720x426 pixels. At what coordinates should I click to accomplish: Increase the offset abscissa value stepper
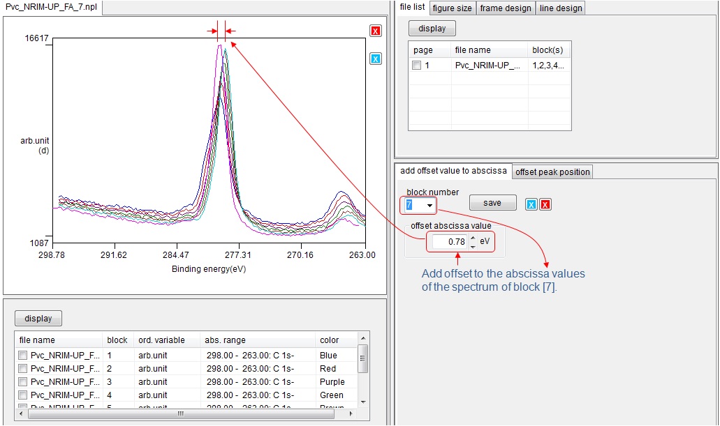point(473,238)
